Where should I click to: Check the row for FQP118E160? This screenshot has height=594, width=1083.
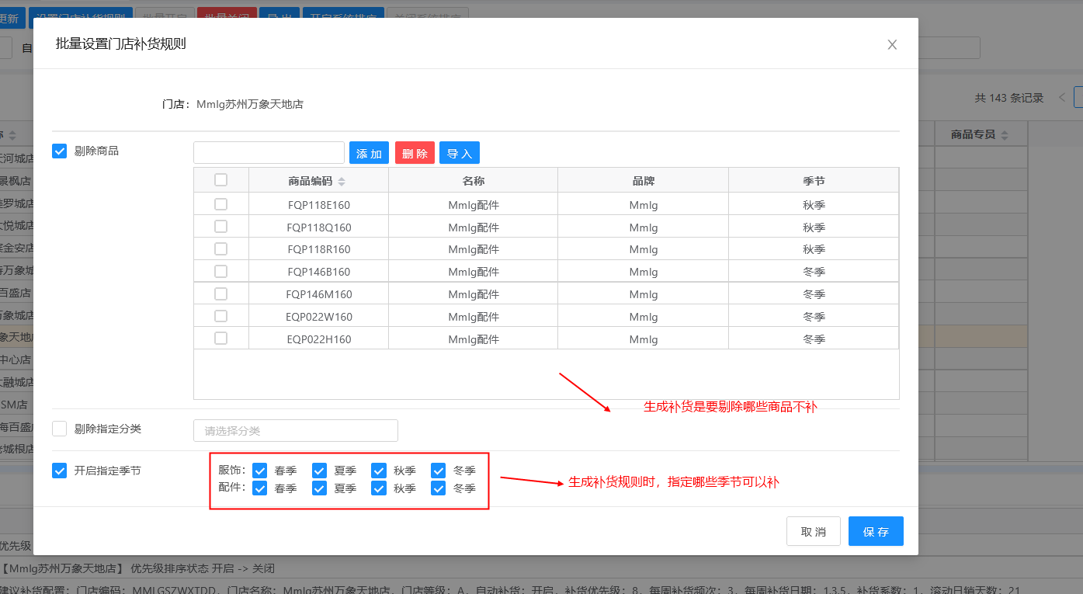[221, 204]
